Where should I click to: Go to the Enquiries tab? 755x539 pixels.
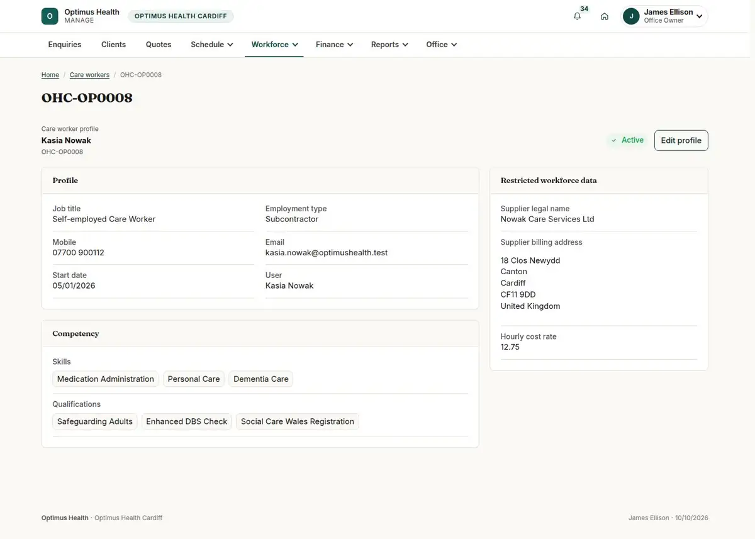[65, 45]
